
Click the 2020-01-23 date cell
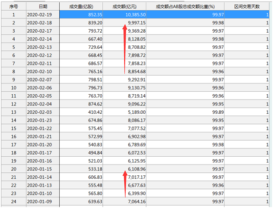pyautogui.click(x=43, y=120)
